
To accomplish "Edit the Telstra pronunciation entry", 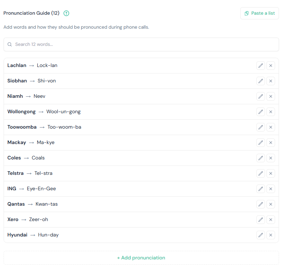I will click(x=261, y=173).
